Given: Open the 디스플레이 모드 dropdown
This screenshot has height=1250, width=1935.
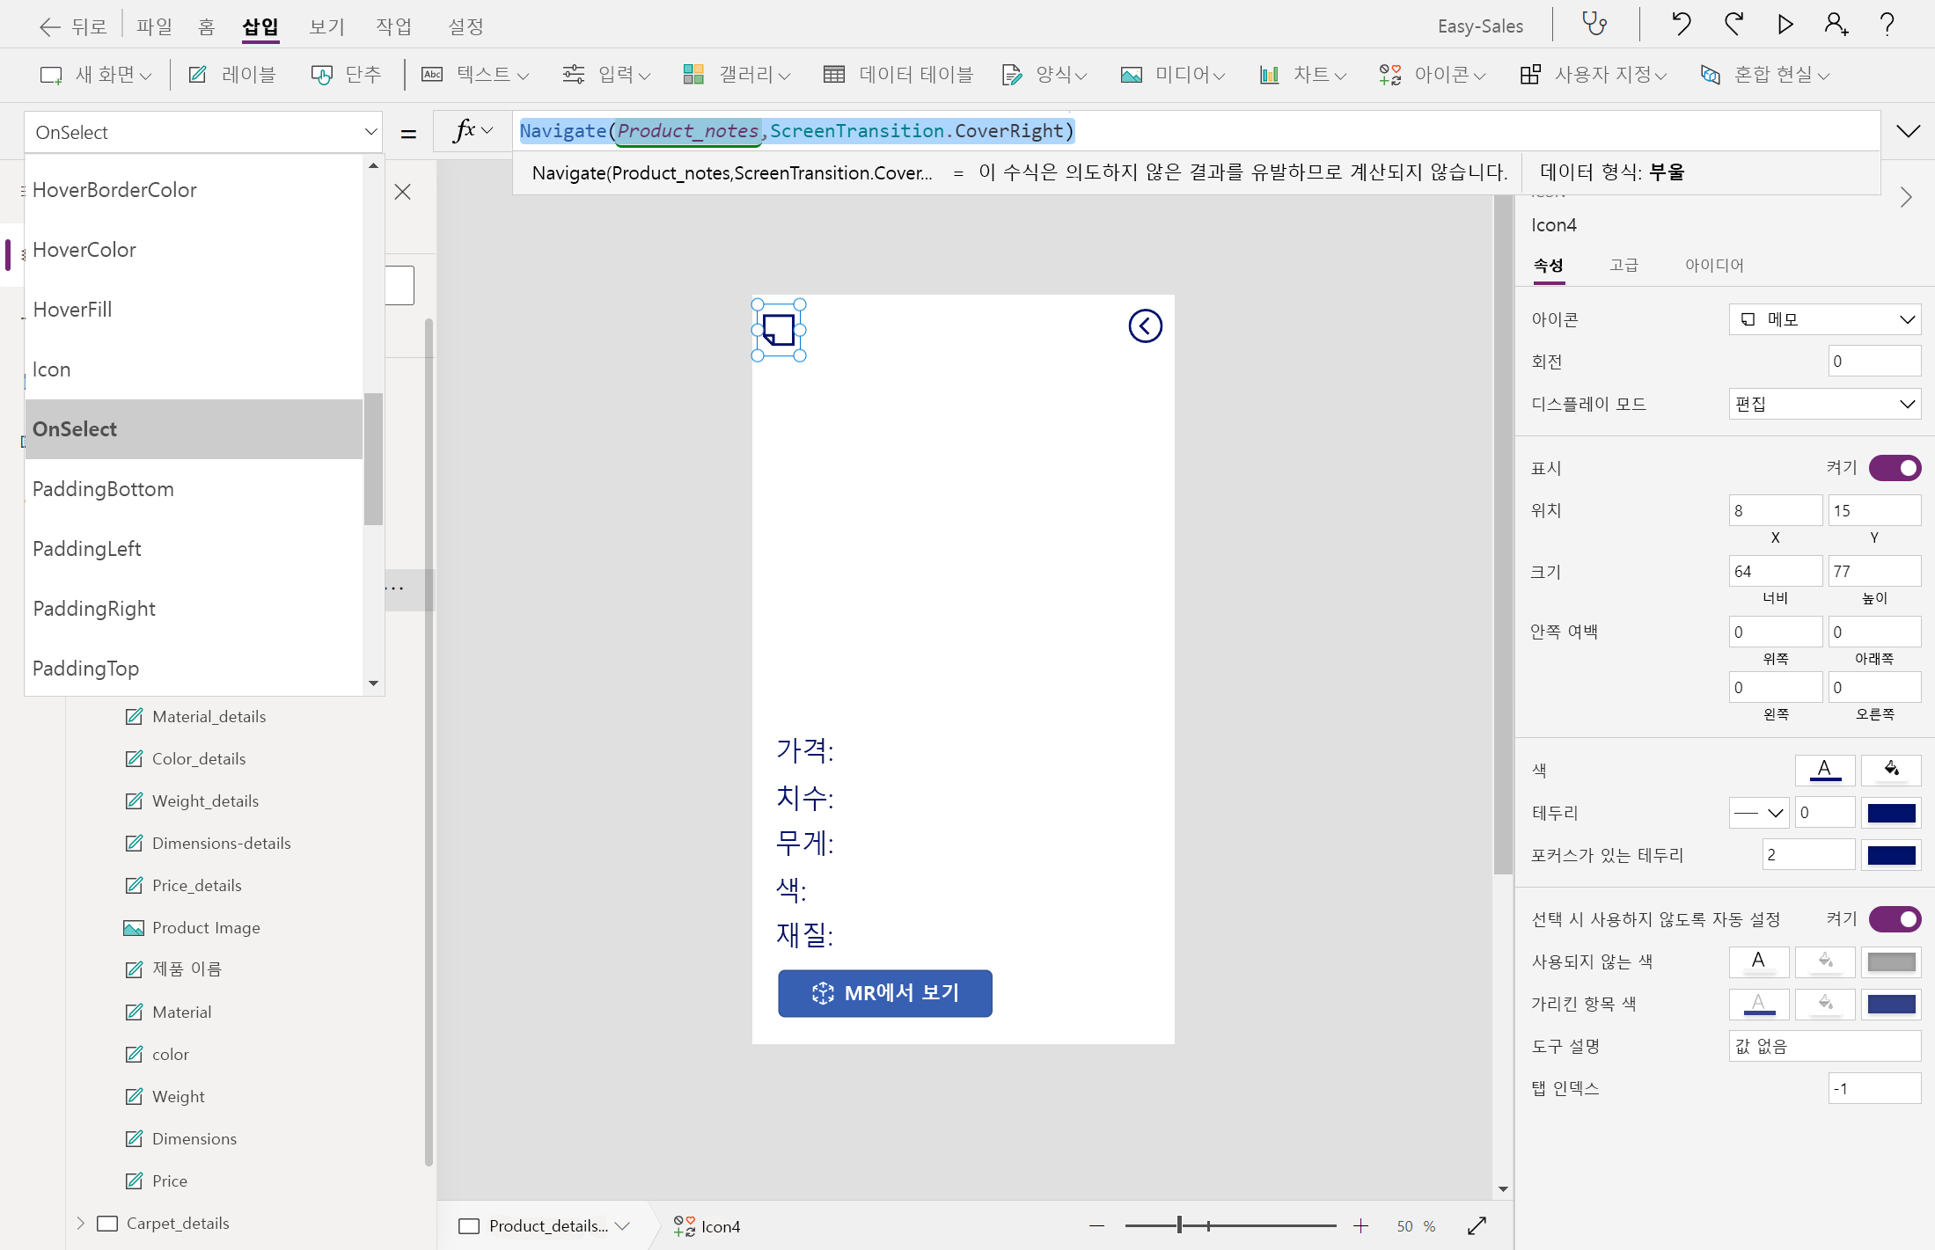Looking at the screenshot, I should (1824, 404).
